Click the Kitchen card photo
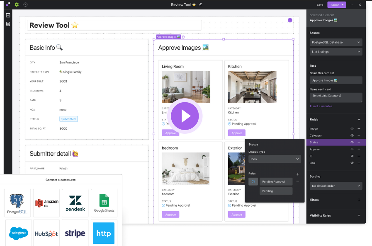This screenshot has height=246, width=372. coord(252,87)
